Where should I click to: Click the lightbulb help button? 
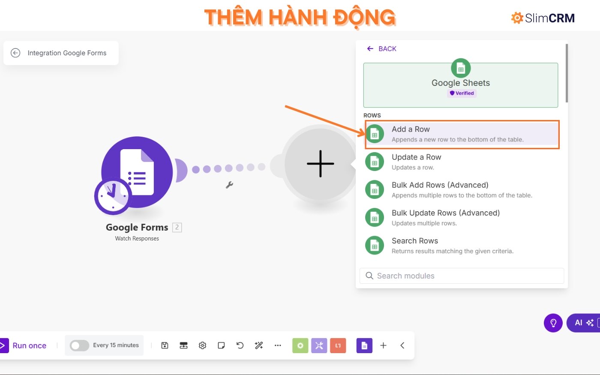(x=553, y=323)
